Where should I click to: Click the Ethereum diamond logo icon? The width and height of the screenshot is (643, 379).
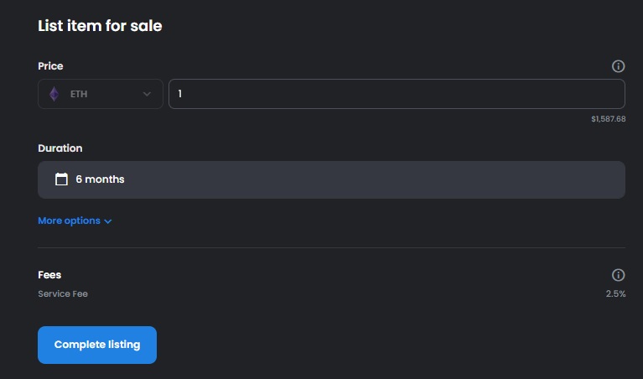(x=54, y=94)
